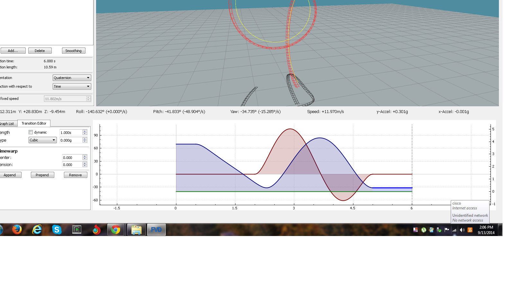Open the uTorrent tray icon

coord(424,230)
